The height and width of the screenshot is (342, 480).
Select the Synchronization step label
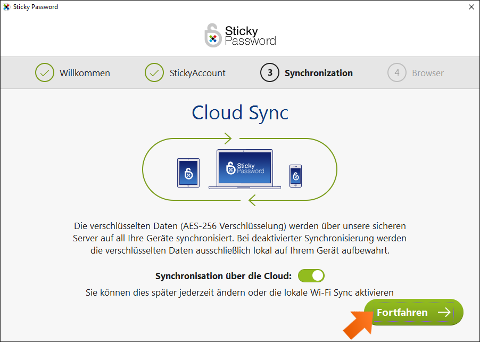point(319,73)
